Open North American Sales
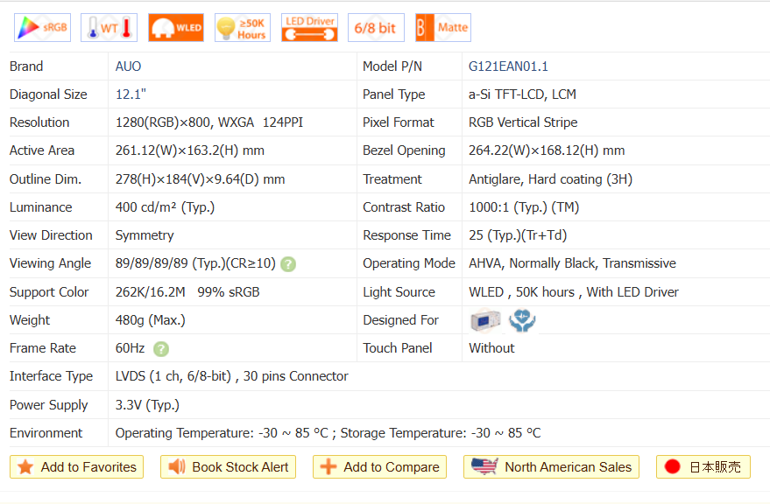Screen dimensions: 770x504 click(551, 467)
